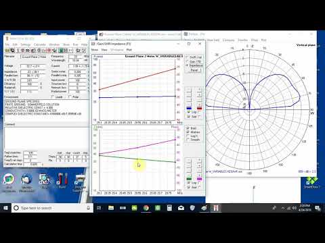The image size is (325, 243).
Task: Click the blue trace color swatch
Action: pyautogui.click(x=189, y=108)
